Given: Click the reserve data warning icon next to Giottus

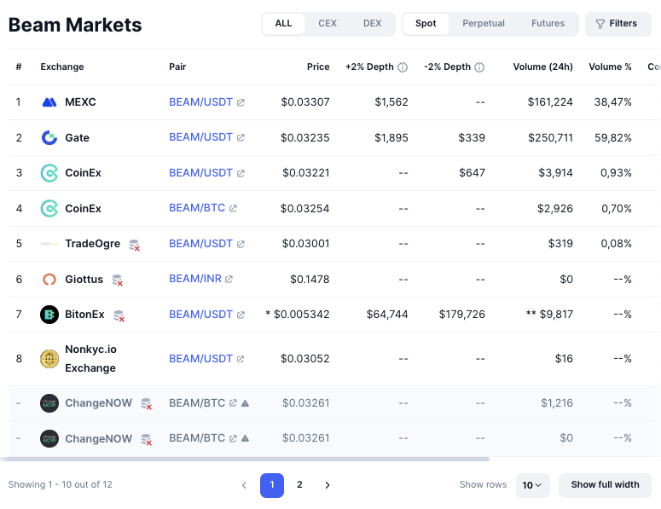Looking at the screenshot, I should (117, 281).
